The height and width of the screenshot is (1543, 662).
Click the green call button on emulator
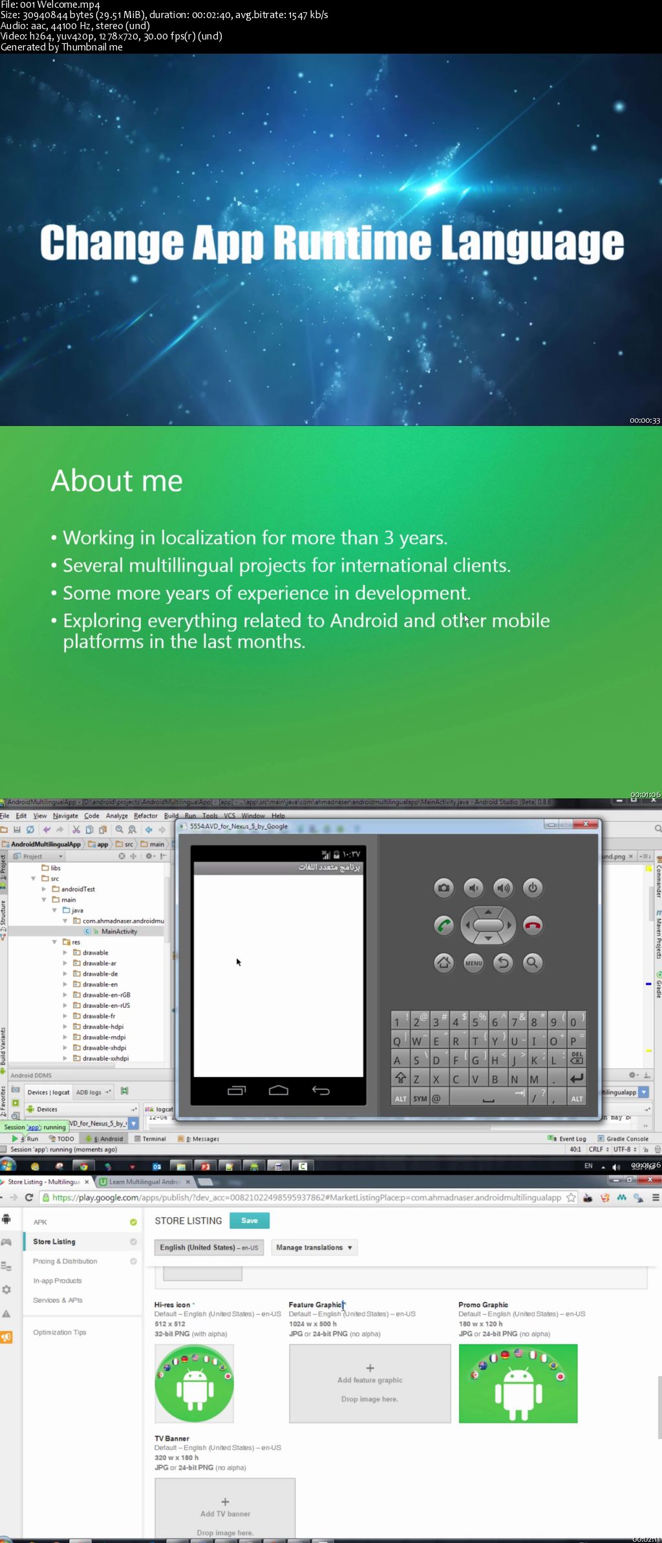[443, 926]
